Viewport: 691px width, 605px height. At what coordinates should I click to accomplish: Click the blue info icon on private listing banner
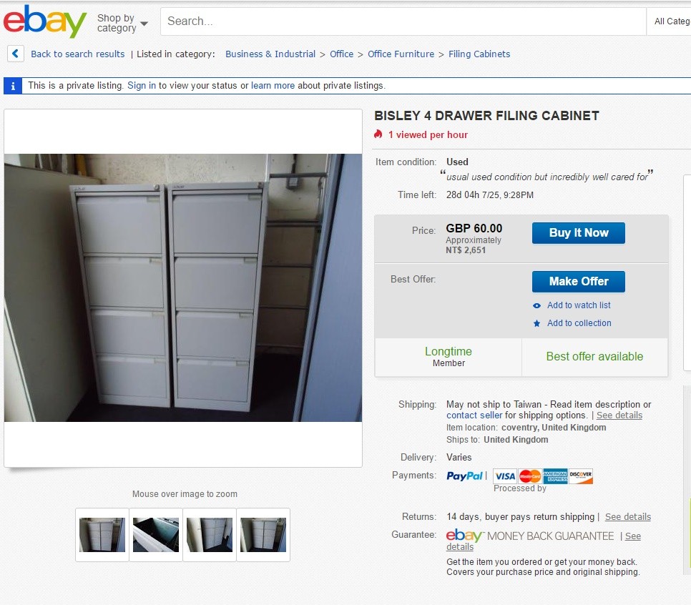click(x=13, y=86)
